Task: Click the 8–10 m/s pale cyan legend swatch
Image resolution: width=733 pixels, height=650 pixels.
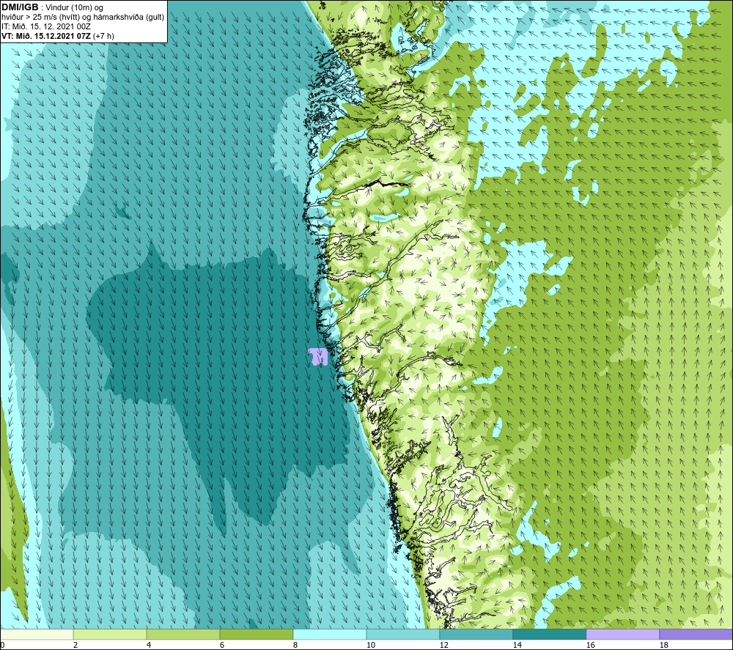Action: coord(330,635)
